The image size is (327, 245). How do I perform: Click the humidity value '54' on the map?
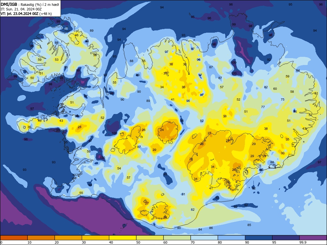click(x=119, y=168)
